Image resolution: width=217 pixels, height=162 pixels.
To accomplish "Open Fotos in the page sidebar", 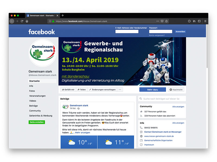I will 32,91.
